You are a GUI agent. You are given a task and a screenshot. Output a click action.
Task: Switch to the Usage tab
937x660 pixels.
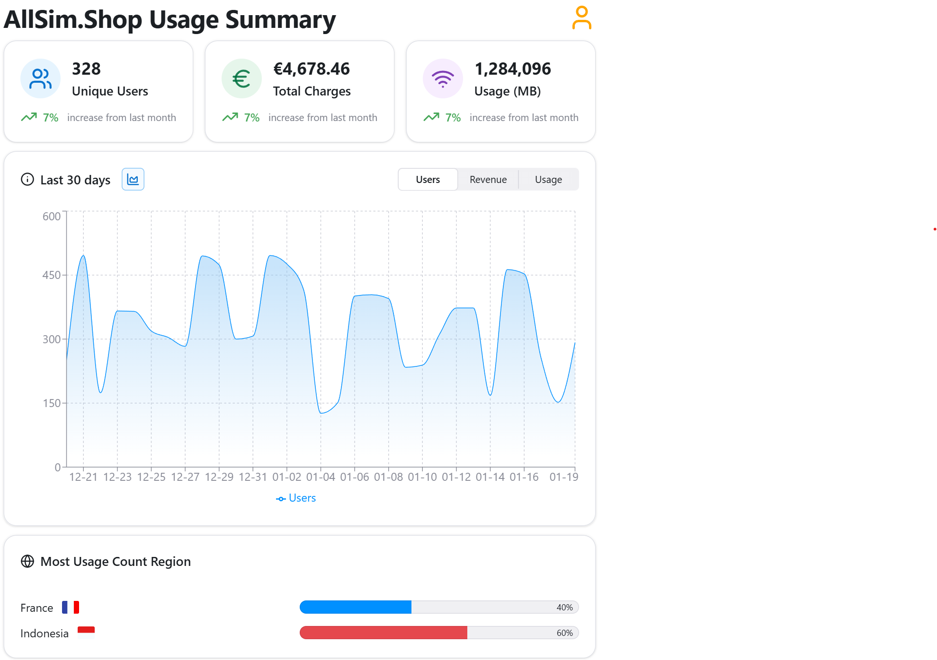point(548,180)
